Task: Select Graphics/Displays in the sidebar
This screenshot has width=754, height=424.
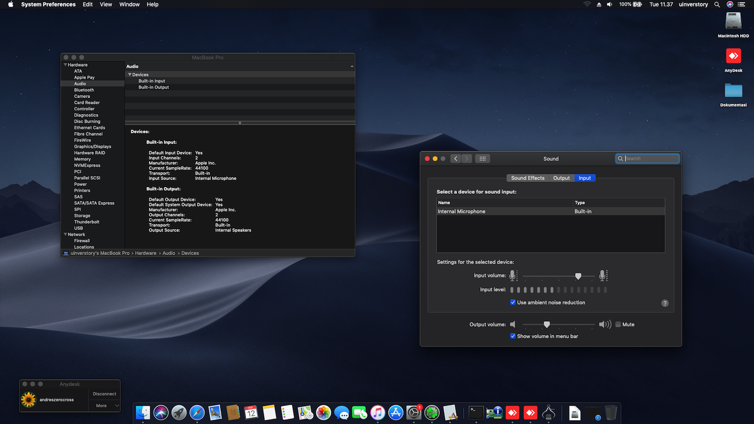Action: point(93,146)
